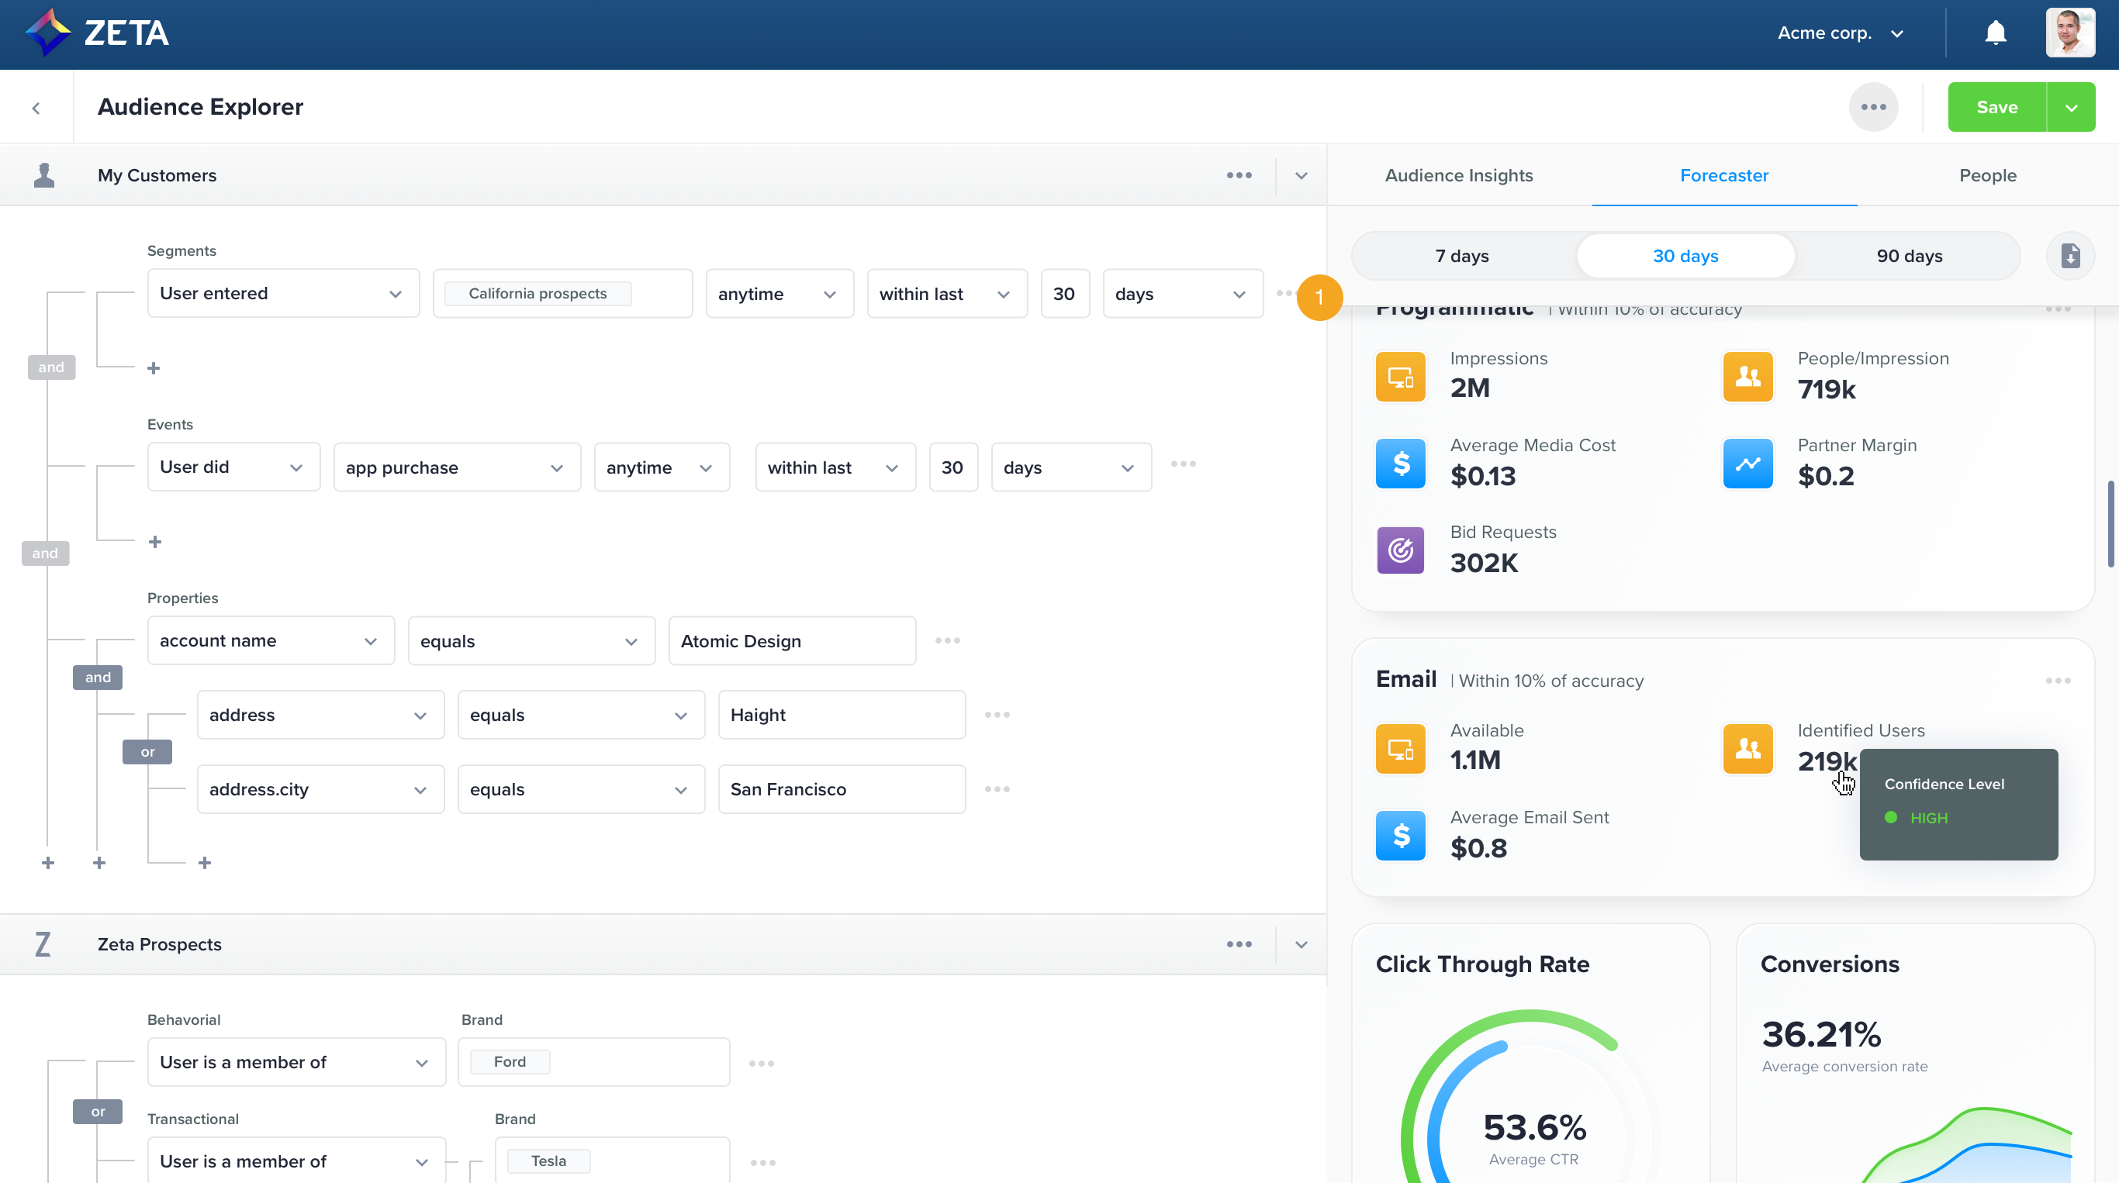Switch to Forecaster tab
2119x1183 pixels.
[1724, 175]
